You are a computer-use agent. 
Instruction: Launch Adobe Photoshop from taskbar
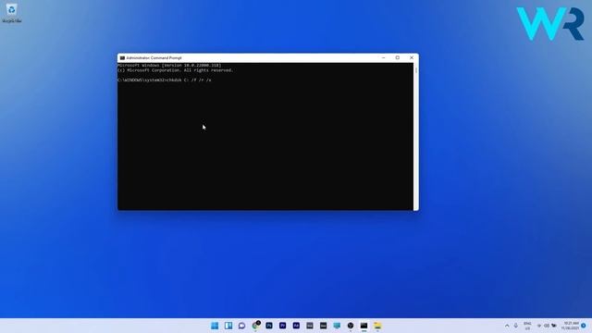pyautogui.click(x=269, y=326)
